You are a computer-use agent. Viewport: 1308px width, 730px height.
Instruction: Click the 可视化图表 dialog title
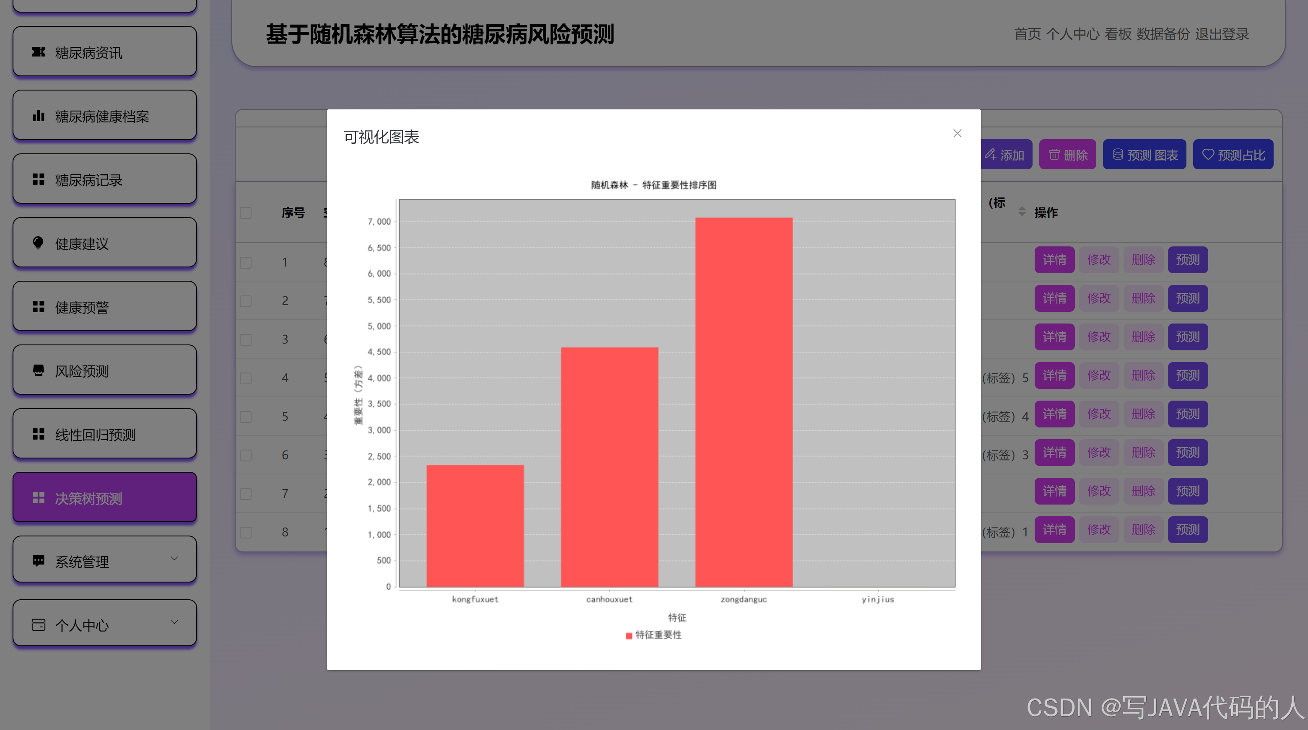pyautogui.click(x=381, y=137)
